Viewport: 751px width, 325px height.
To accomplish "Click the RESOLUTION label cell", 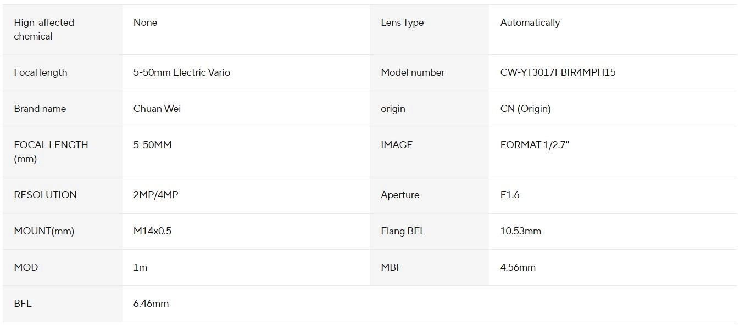I will pyautogui.click(x=63, y=195).
